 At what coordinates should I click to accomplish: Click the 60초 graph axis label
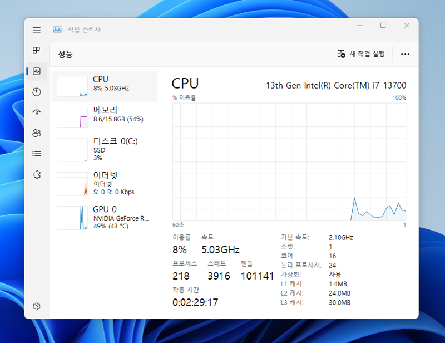(178, 225)
